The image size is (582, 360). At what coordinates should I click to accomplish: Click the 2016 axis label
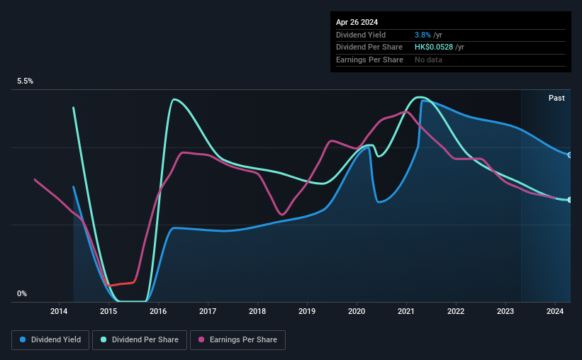click(x=158, y=311)
